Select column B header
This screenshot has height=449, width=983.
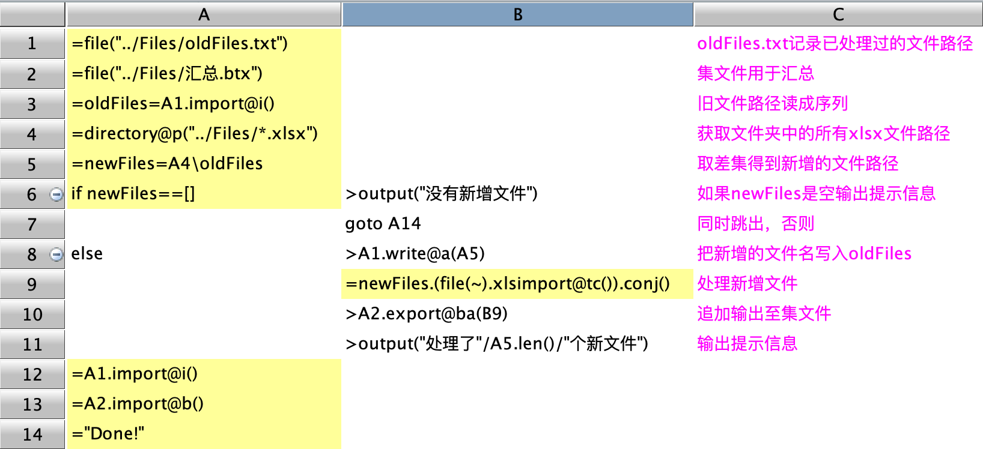pyautogui.click(x=517, y=14)
